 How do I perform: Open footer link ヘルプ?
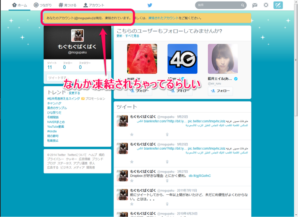[92, 155]
